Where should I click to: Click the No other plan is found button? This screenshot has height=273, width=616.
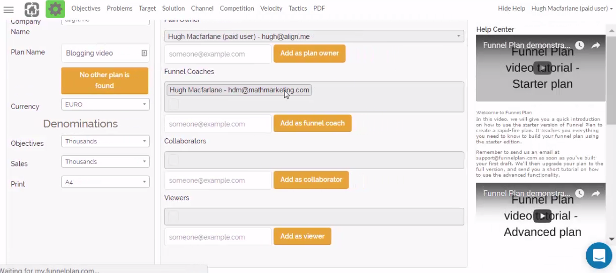[105, 80]
